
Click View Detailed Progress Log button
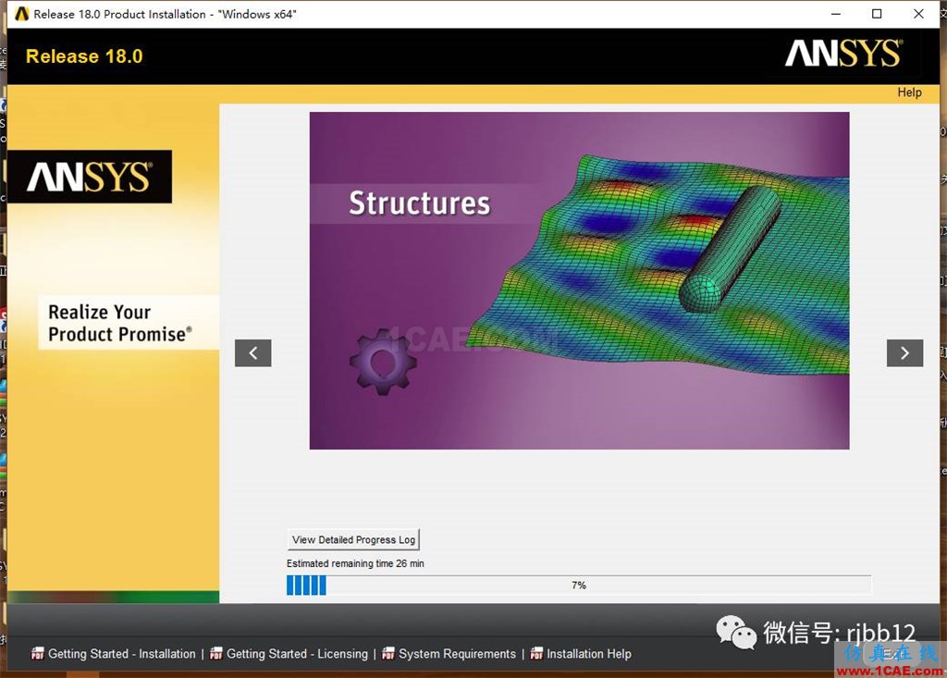coord(353,539)
